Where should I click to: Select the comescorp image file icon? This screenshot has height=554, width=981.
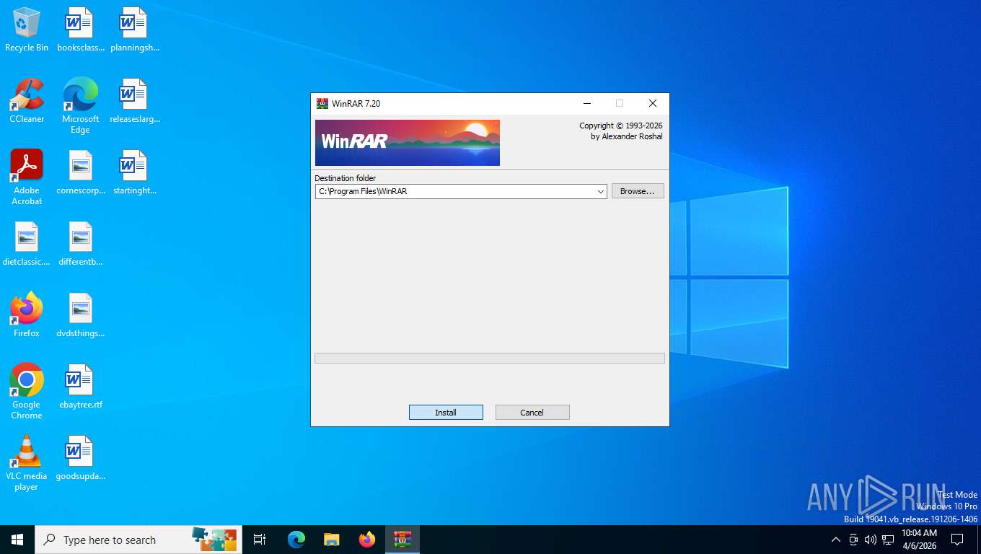point(80,173)
